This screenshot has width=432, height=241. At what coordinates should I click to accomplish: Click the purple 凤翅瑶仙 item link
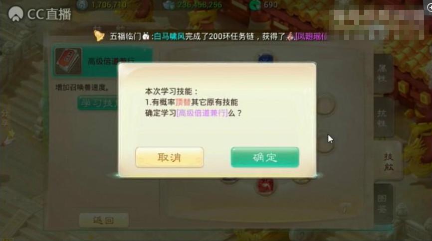[x=311, y=36]
